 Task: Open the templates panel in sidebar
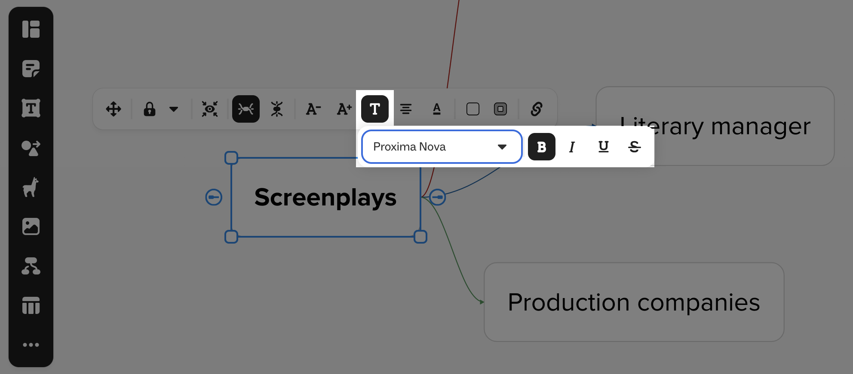[x=31, y=29]
